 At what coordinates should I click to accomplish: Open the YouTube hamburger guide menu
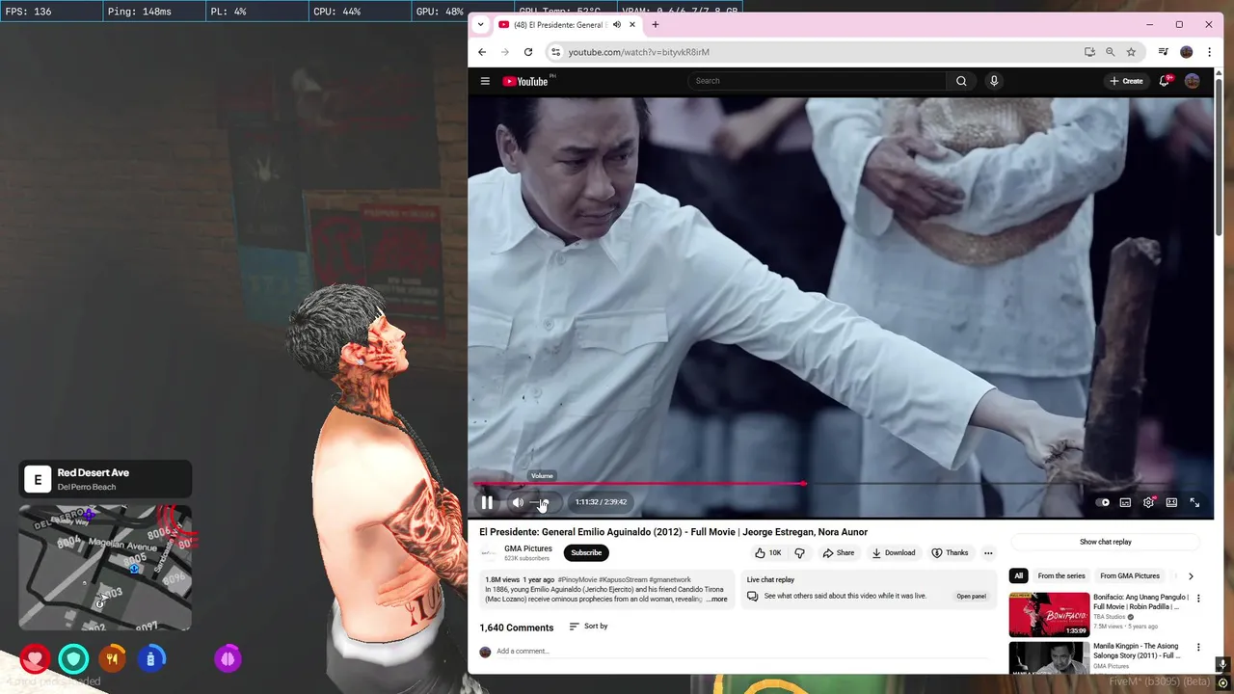click(x=485, y=81)
